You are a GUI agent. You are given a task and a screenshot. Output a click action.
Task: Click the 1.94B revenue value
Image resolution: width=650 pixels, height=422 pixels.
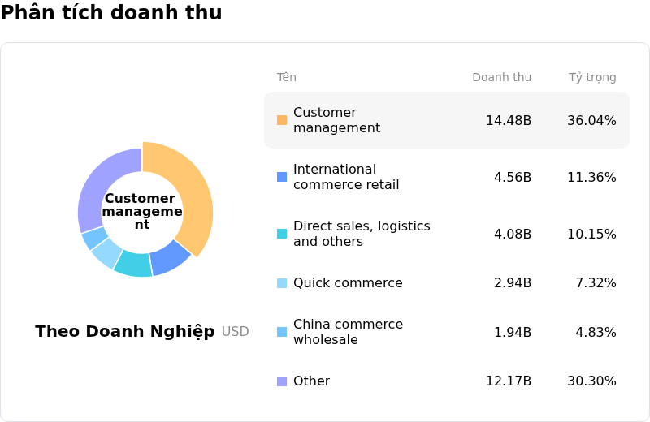click(x=513, y=332)
